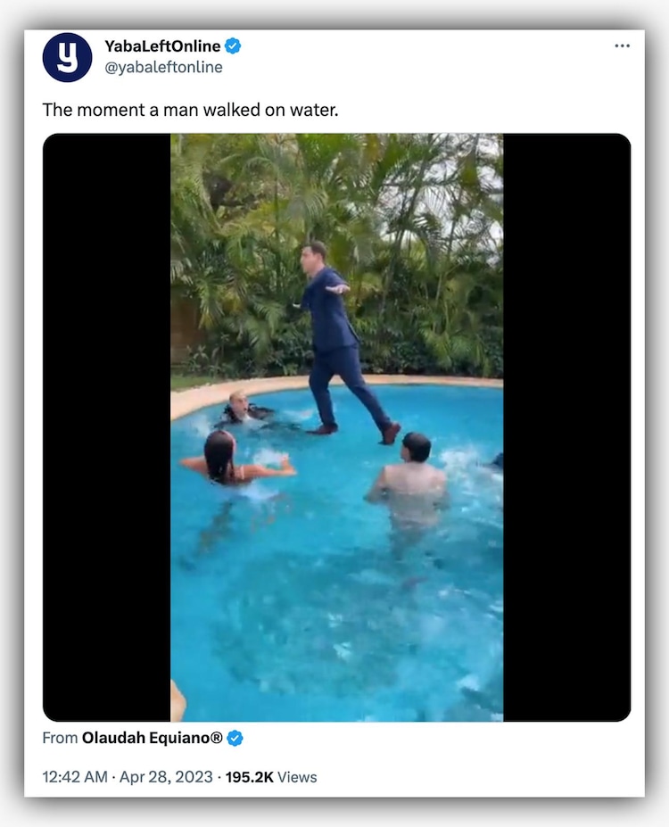669x827 pixels.
Task: Click the verified badge beside YabaLeftOnline
Action: click(x=233, y=46)
